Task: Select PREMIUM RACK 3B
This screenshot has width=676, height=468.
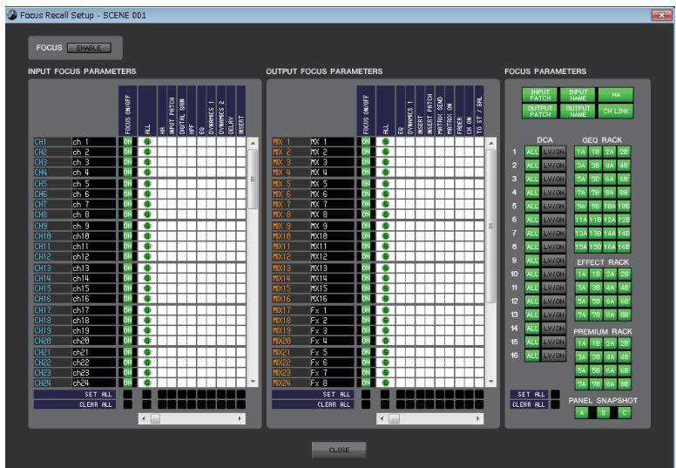Action: [595, 356]
